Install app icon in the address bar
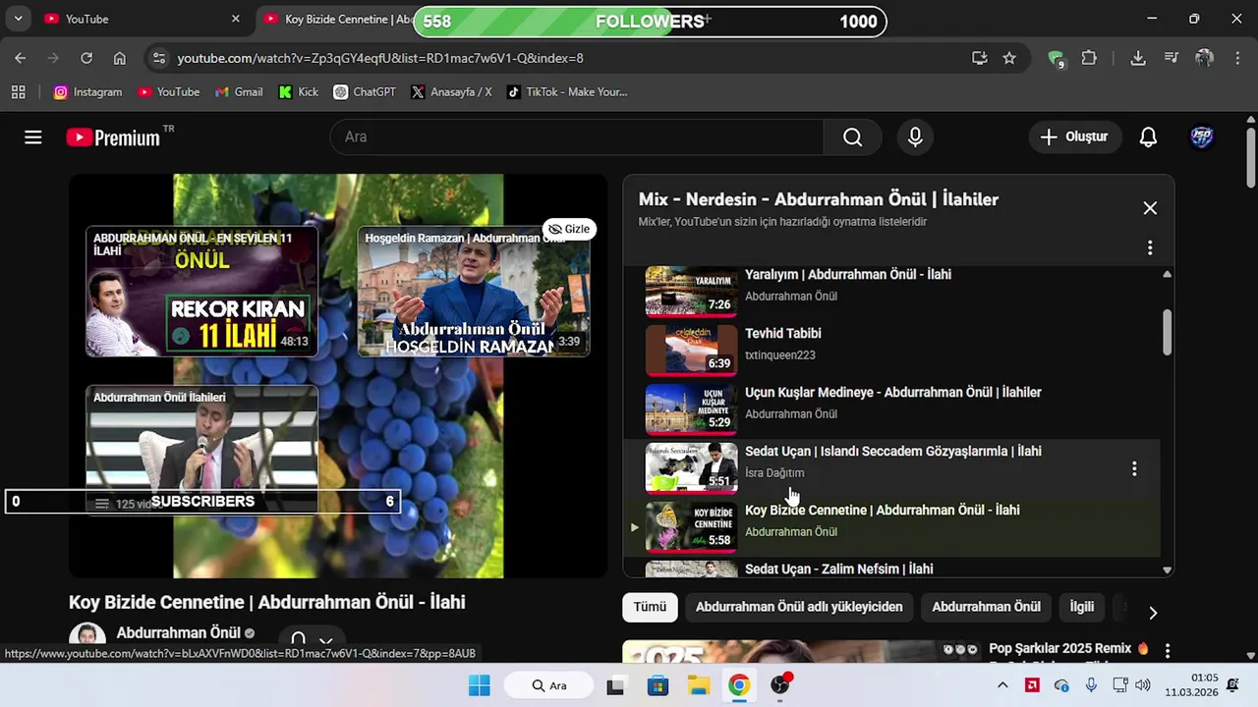 (980, 58)
